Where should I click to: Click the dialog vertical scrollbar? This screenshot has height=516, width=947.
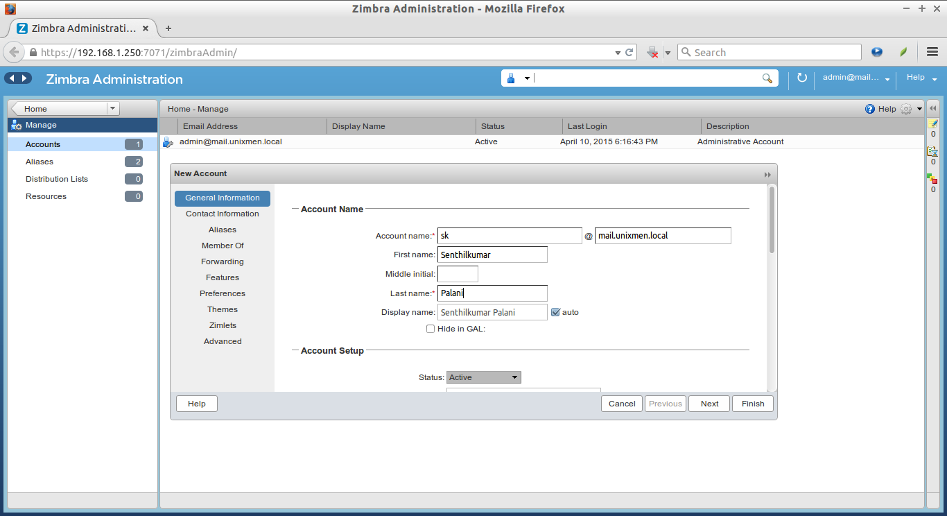point(772,220)
